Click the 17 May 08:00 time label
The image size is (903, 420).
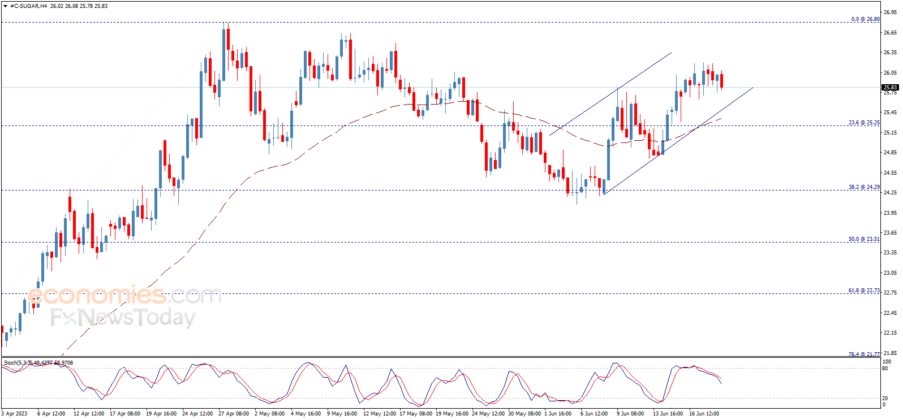pyautogui.click(x=415, y=414)
